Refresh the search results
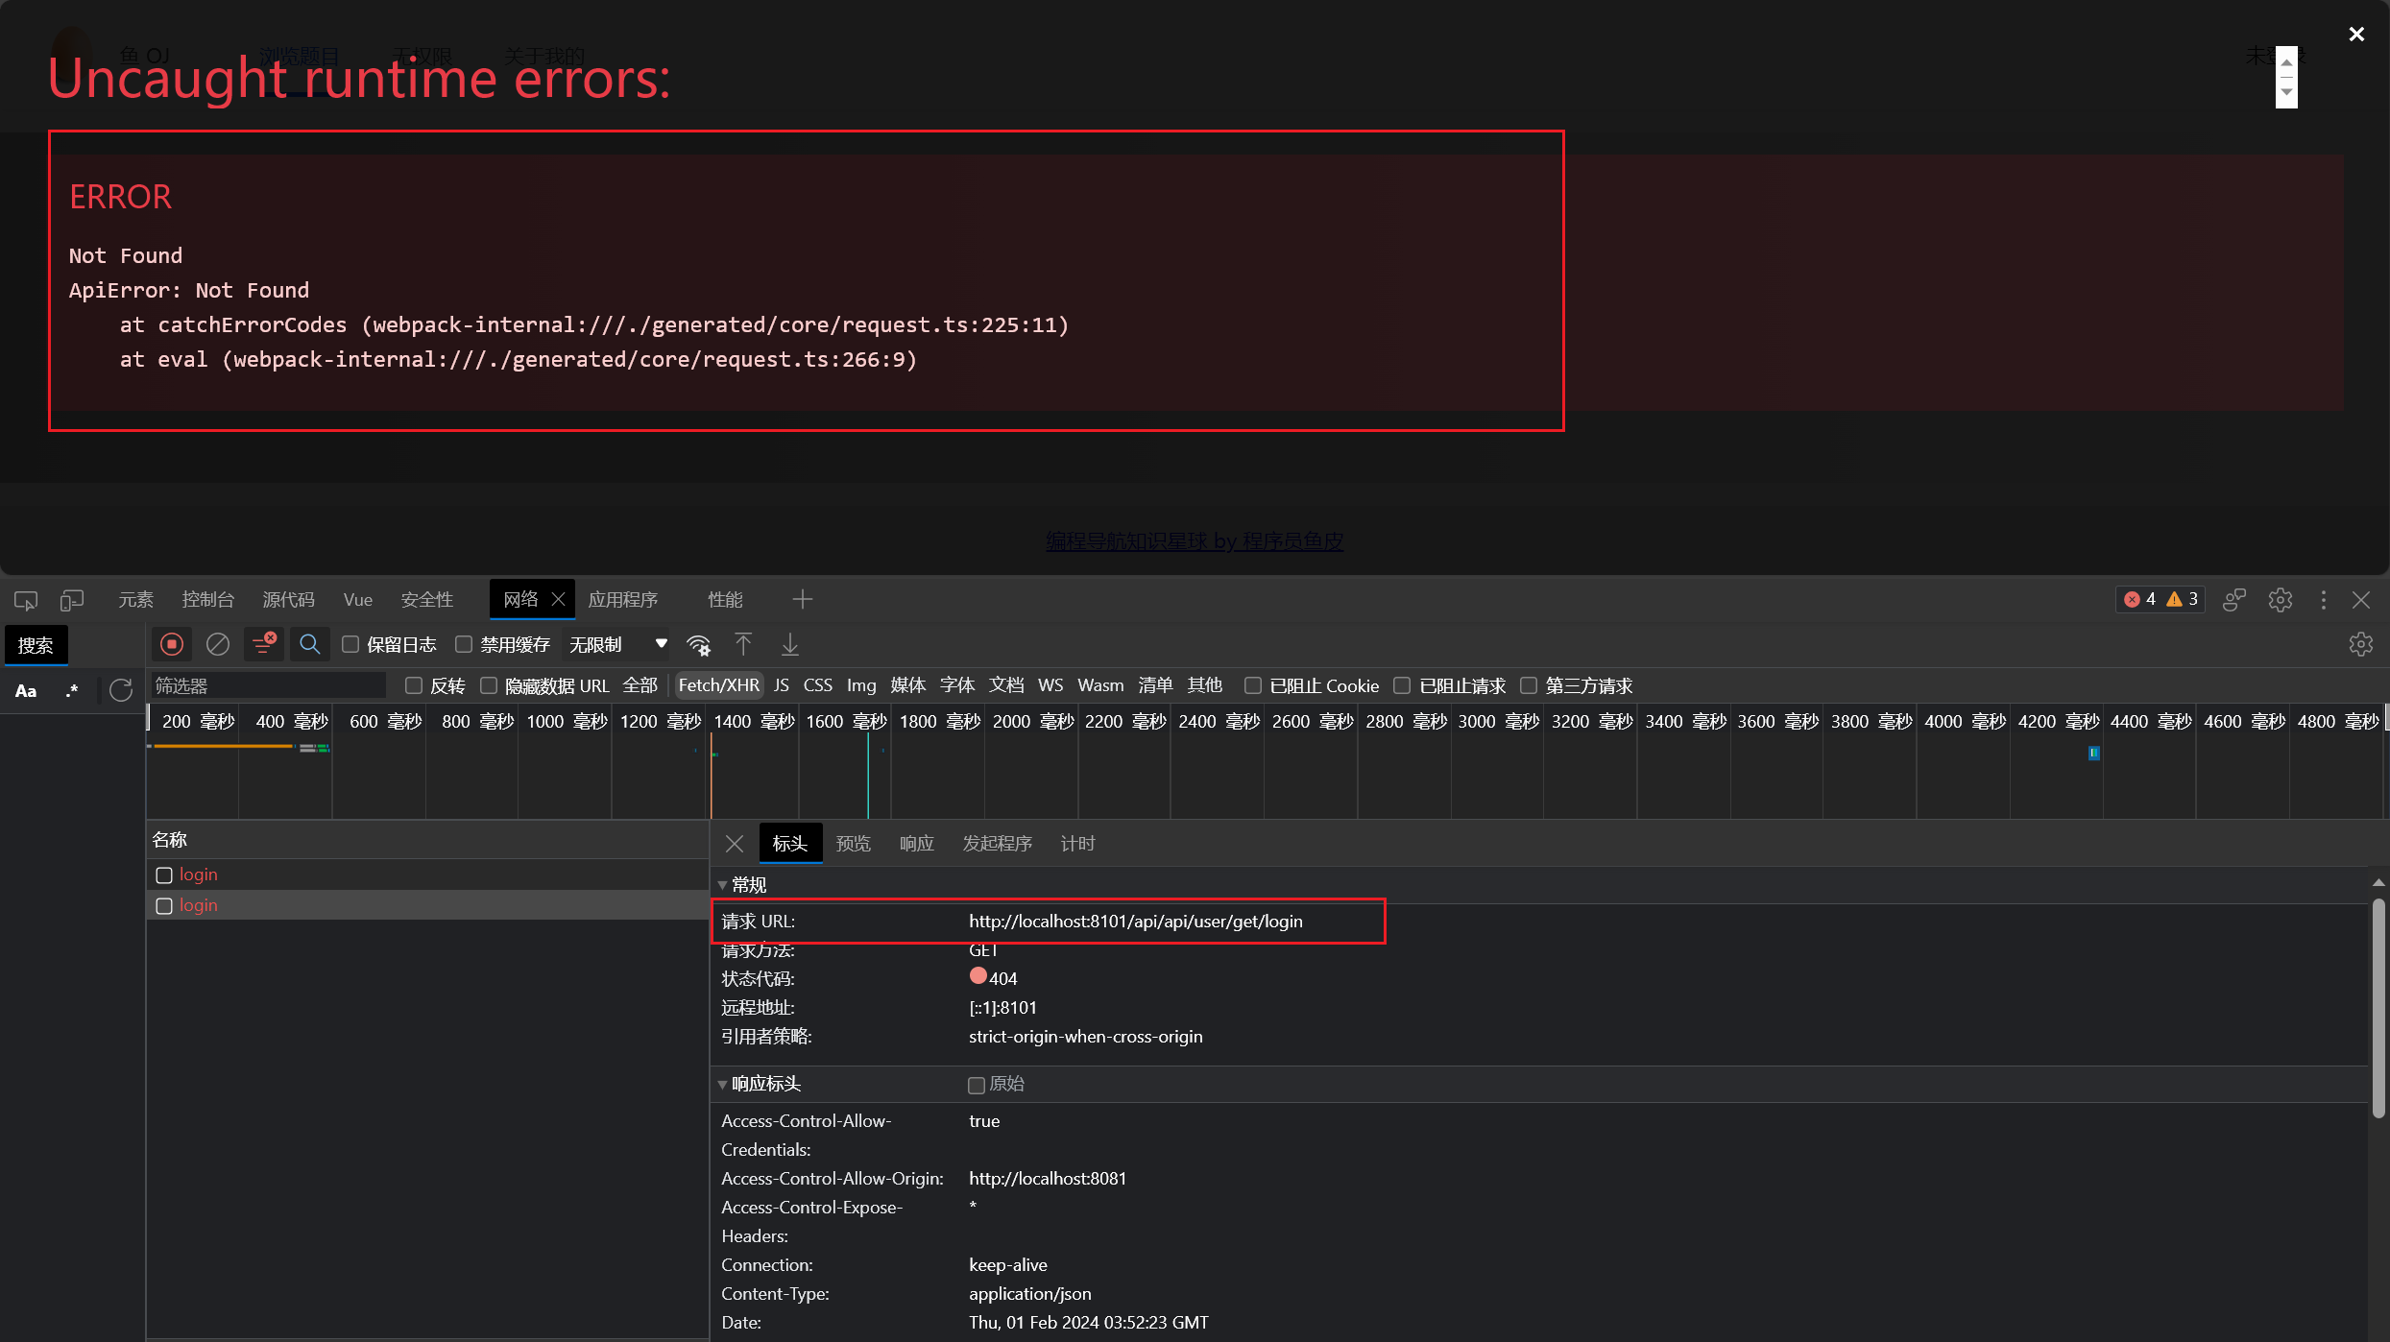Viewport: 2390px width, 1342px height. [121, 690]
